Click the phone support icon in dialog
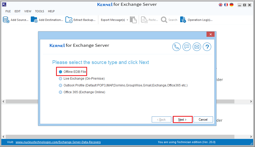 click(177, 47)
